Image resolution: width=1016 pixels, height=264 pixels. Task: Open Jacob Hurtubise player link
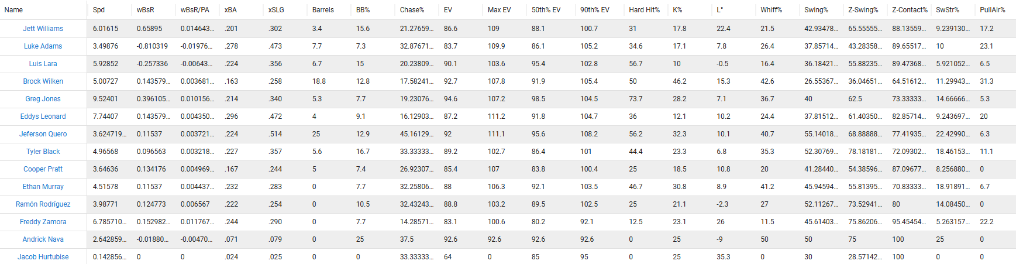(x=43, y=257)
